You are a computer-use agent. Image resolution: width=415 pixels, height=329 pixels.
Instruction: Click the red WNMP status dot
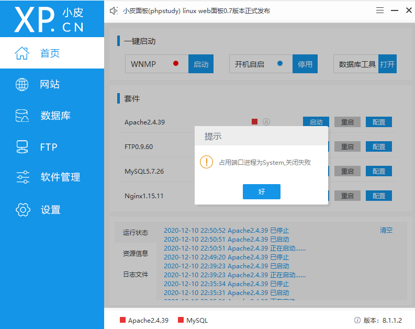176,63
